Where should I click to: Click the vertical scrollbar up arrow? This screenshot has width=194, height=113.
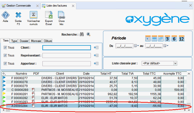(189, 74)
